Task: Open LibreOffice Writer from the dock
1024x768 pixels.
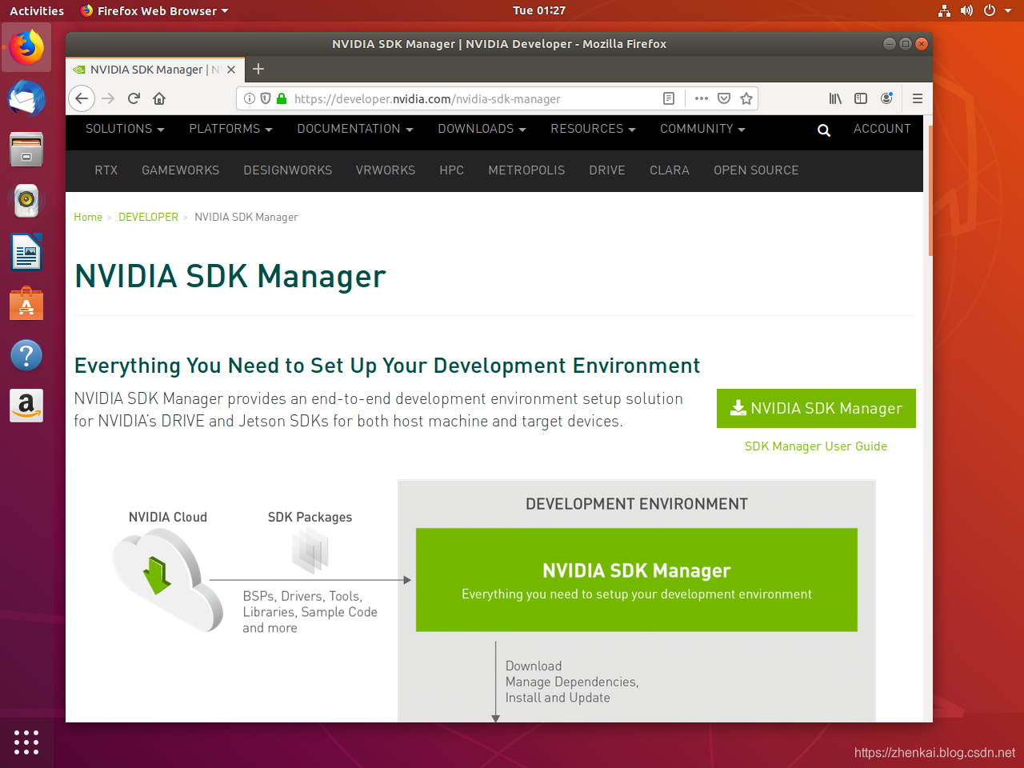Action: pos(26,252)
